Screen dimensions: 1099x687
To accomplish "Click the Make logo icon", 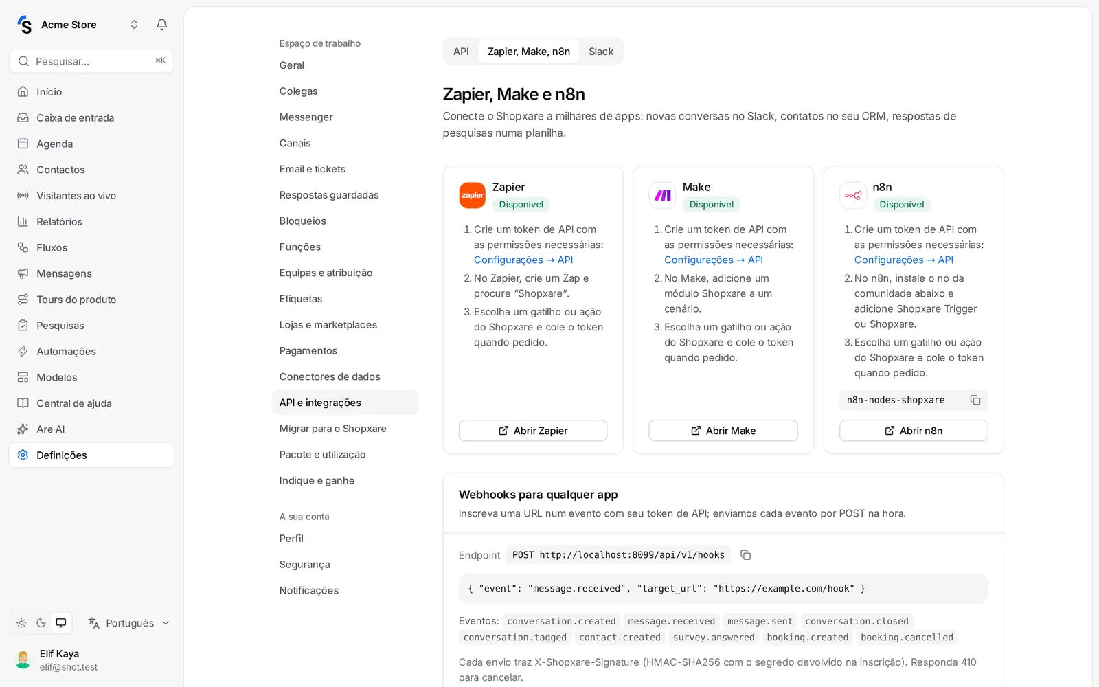I will click(662, 195).
